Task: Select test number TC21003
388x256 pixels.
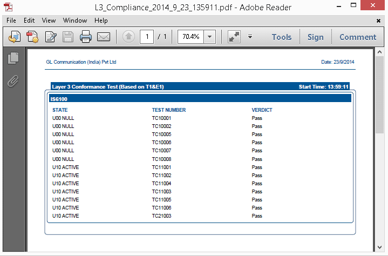Action: [x=161, y=216]
